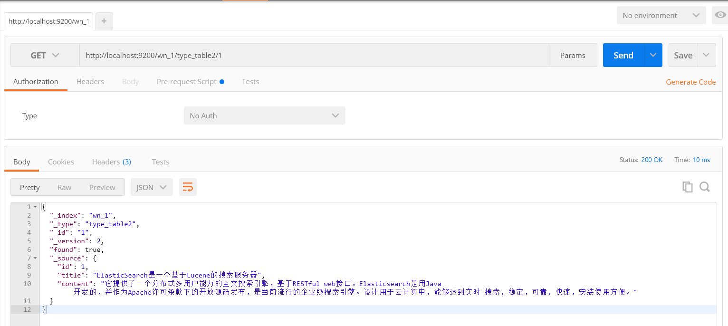Expand the Save button arrow options
Viewport: 728px width, 326px height.
pos(707,55)
